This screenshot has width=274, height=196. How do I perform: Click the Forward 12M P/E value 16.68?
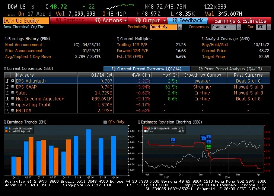(x=181, y=51)
